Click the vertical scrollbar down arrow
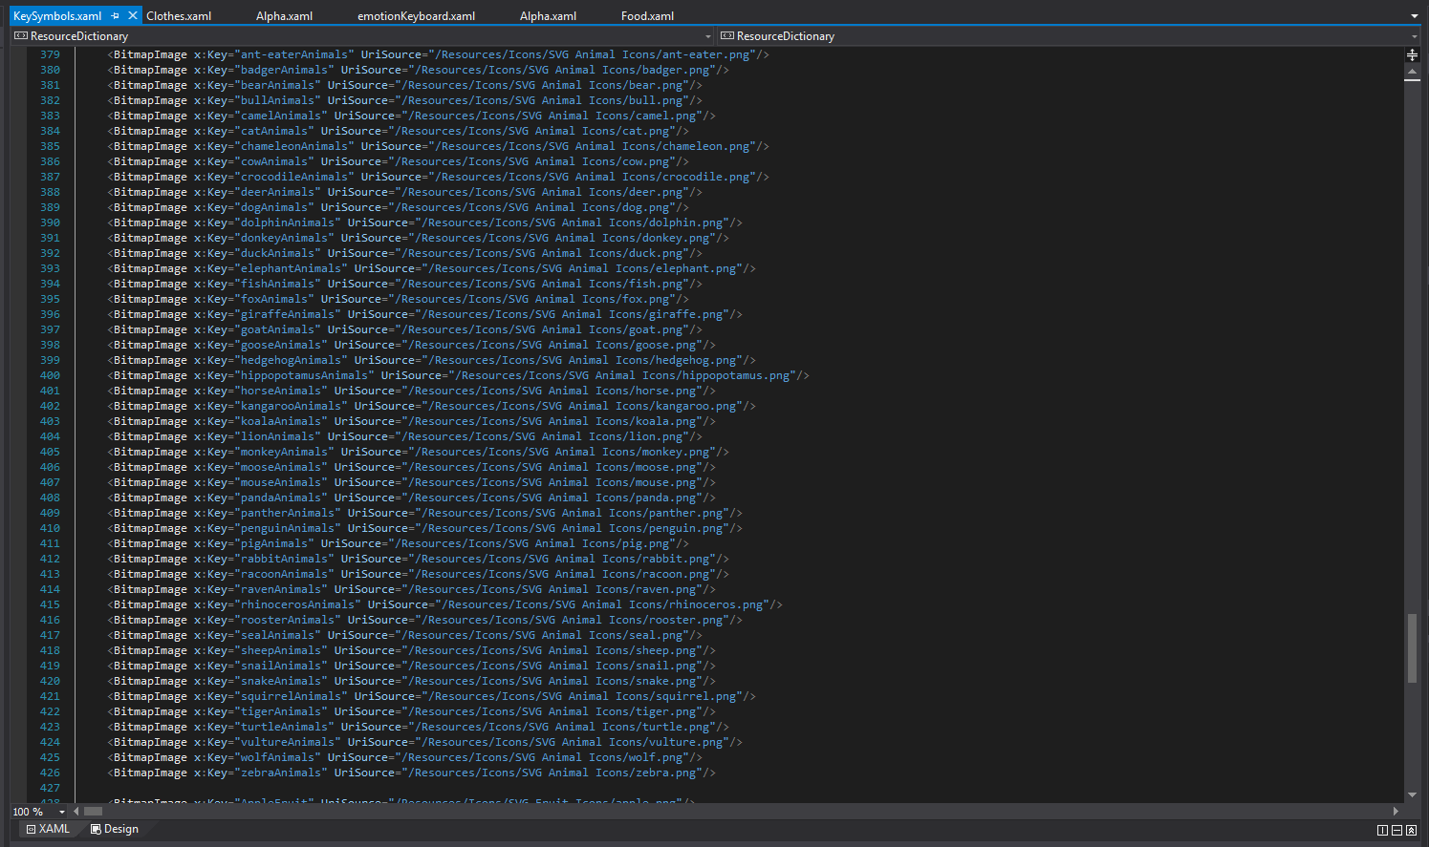 coord(1412,794)
